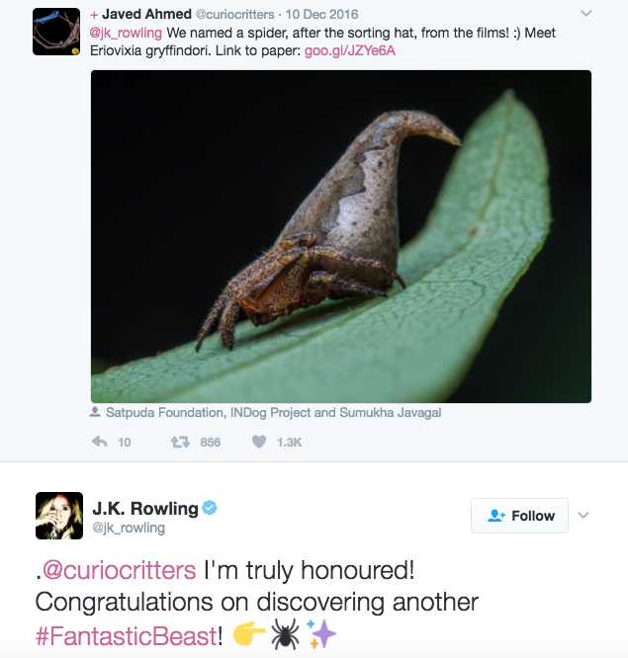The image size is (628, 658).
Task: Open the goo.gl/JZYe6A paper link
Action: pyautogui.click(x=349, y=50)
